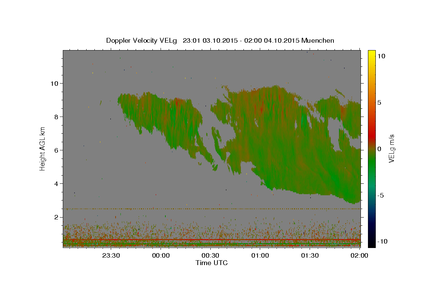Click the height tick label 6

pos(56,150)
